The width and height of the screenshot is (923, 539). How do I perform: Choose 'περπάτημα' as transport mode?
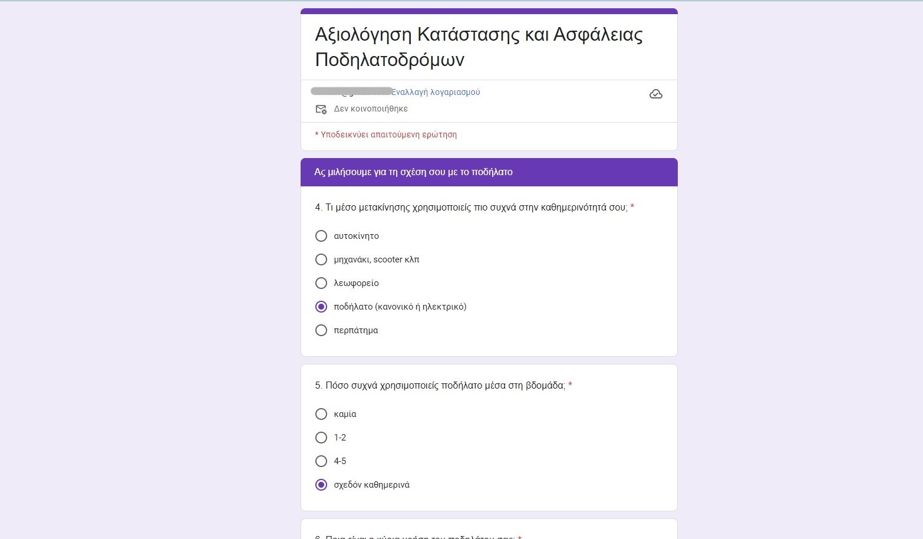(x=321, y=330)
